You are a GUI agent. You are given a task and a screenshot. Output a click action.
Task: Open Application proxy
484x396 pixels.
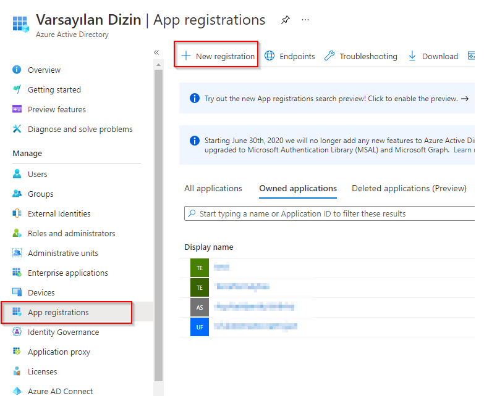click(59, 352)
